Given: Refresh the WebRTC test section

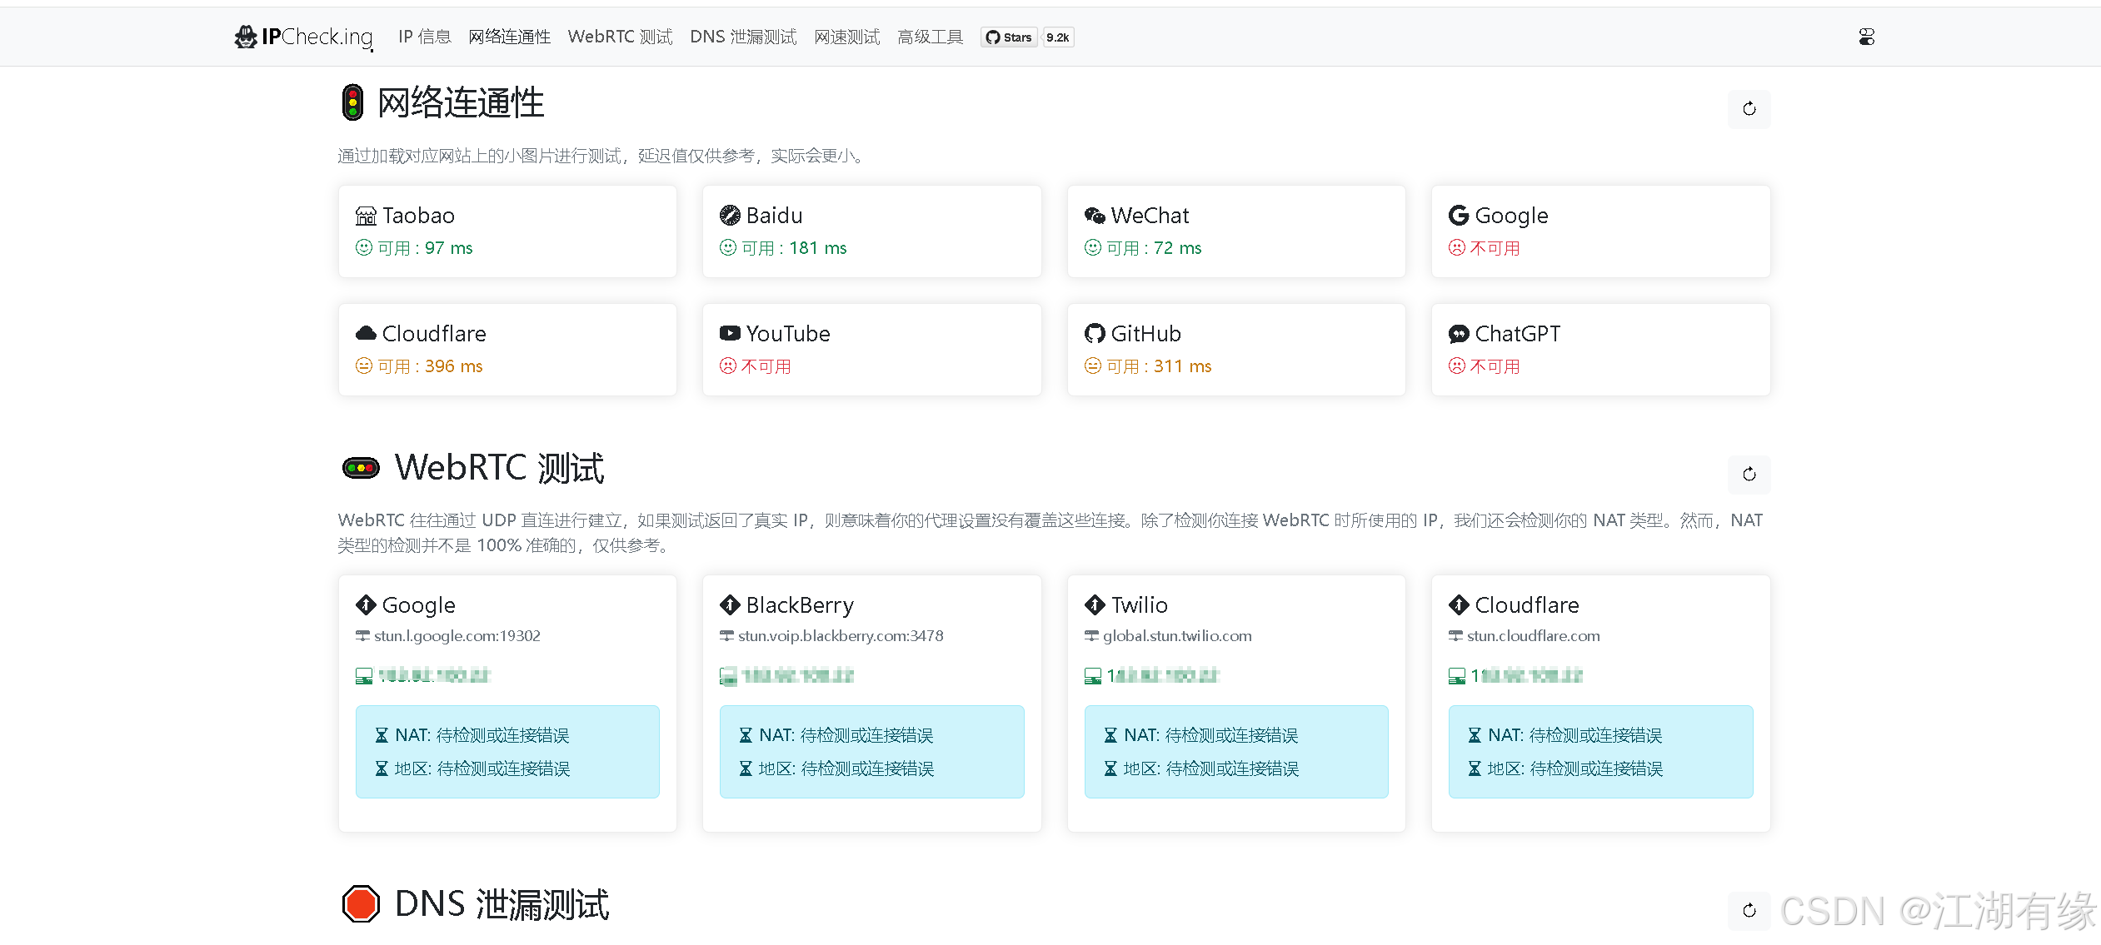Looking at the screenshot, I should [1749, 475].
